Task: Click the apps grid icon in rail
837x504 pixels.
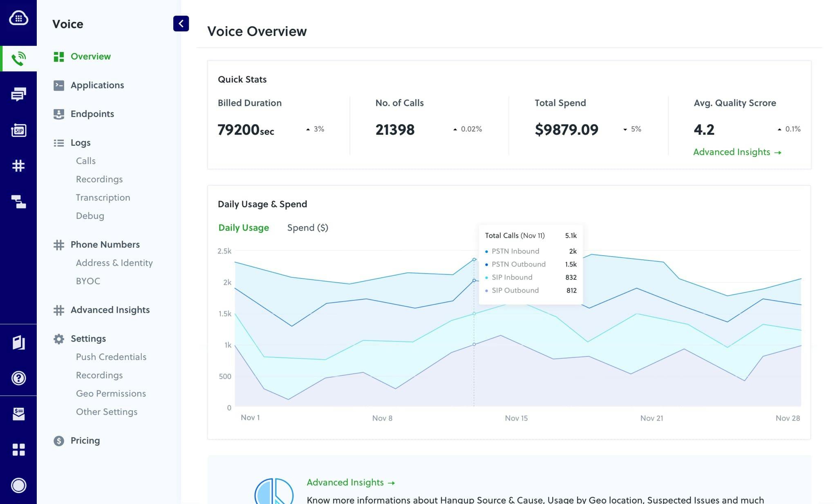Action: (18, 450)
